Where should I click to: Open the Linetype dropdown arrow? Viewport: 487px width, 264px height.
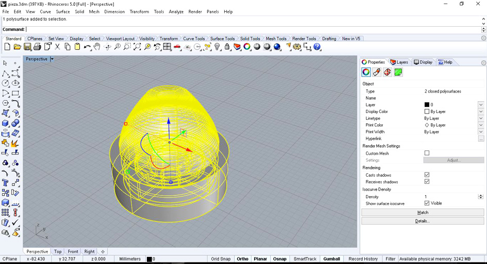point(481,118)
